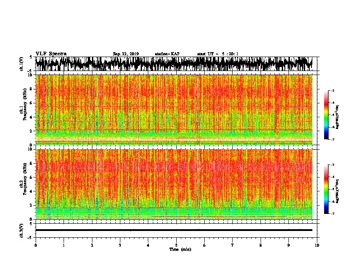
Task: Click the 'VLF Spectra' title text
Action: (x=51, y=54)
